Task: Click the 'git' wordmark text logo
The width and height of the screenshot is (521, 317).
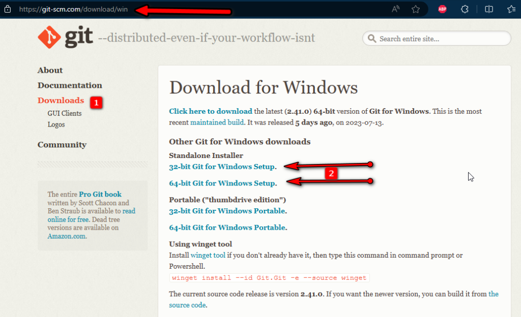Action: click(79, 38)
